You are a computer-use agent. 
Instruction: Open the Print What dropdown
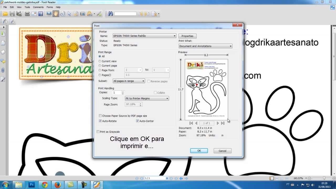pos(206,46)
